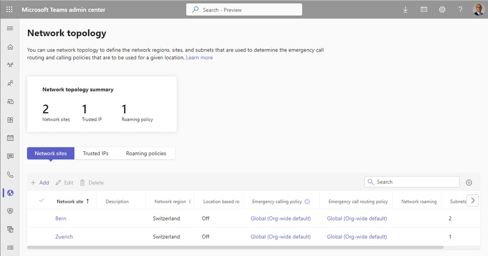Show more columns with right chevron
488x256 pixels.
pyautogui.click(x=473, y=201)
